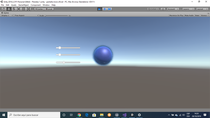
Task: Open the cloud services icon
Action: coord(163,9)
